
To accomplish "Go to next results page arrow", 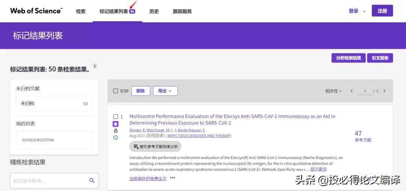I will click(384, 91).
